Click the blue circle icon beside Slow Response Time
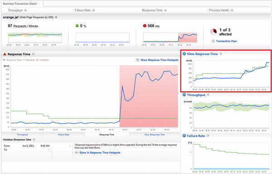This screenshot has height=174, width=272. tap(184, 54)
